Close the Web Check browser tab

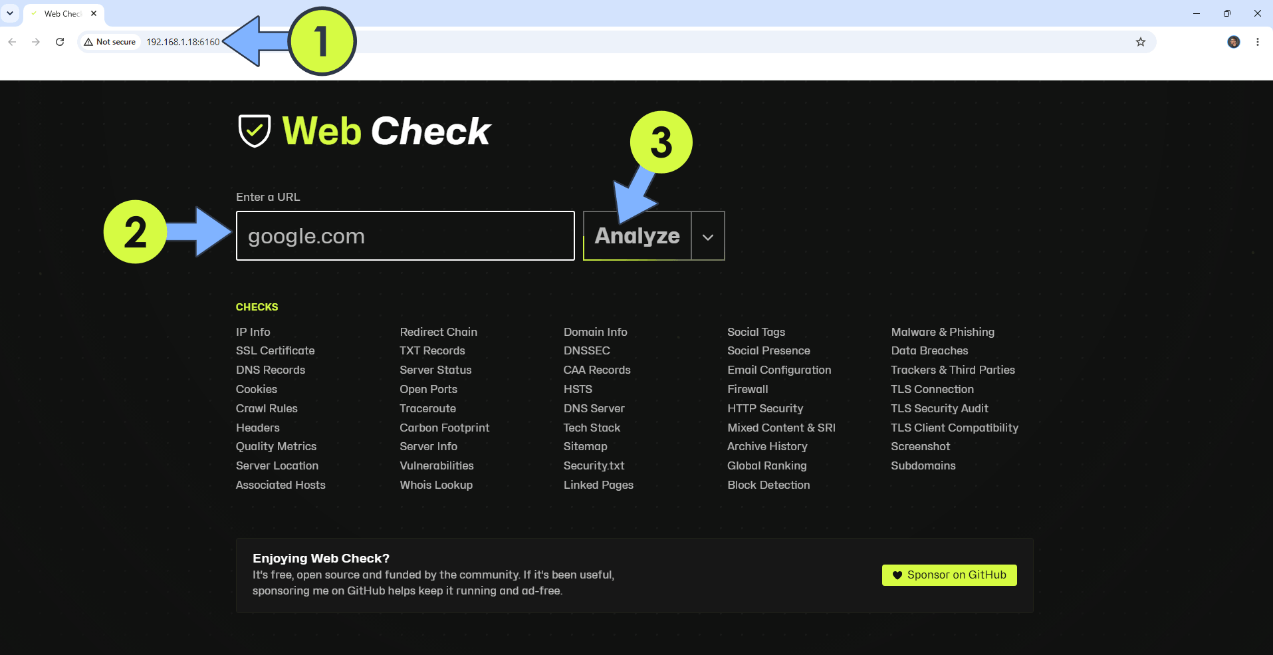pyautogui.click(x=94, y=13)
